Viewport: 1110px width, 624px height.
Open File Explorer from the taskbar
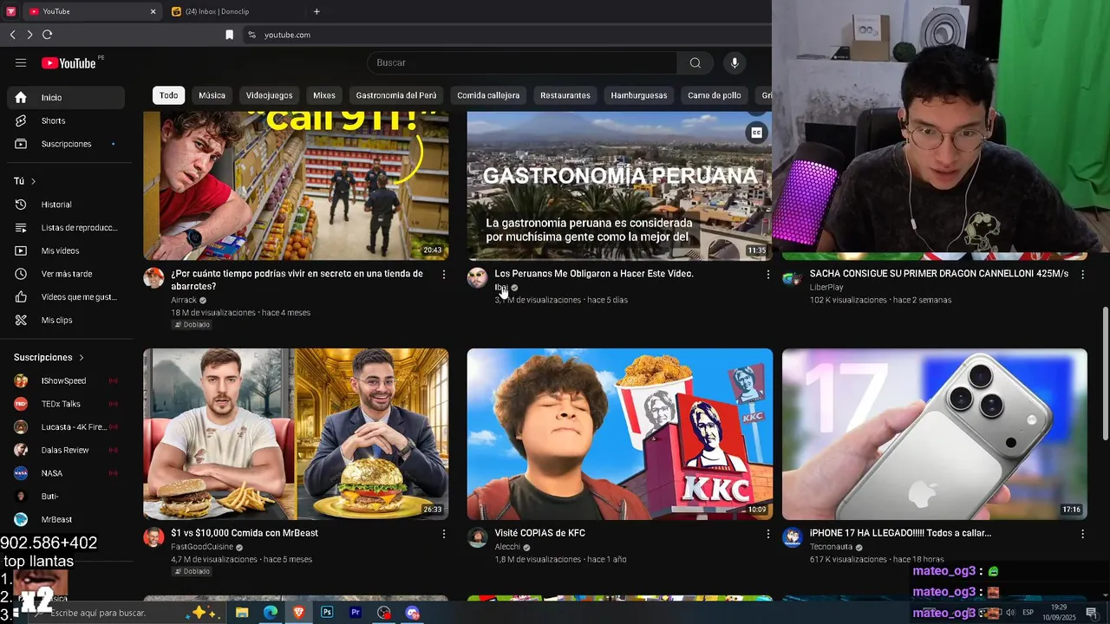click(242, 613)
